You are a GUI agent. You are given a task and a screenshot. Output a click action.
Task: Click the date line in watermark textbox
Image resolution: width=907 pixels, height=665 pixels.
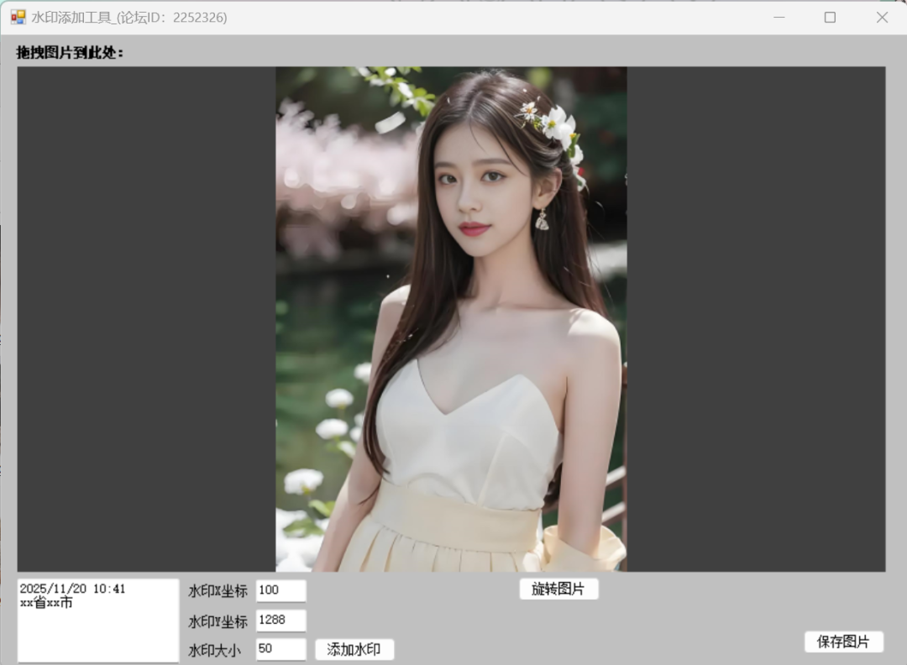72,589
